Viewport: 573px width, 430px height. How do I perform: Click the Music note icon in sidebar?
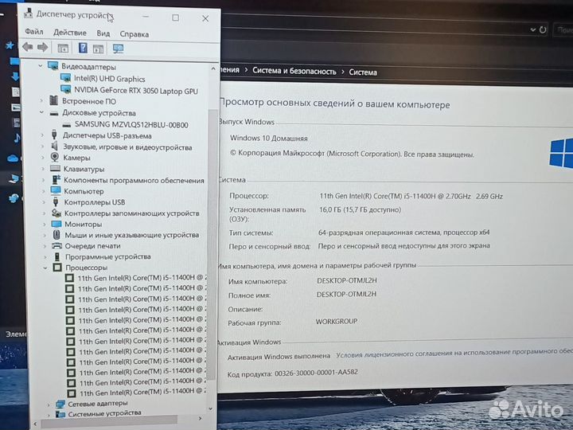(17, 138)
